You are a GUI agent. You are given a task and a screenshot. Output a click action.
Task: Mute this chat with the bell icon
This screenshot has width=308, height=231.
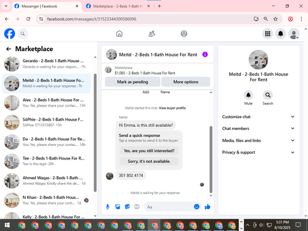click(248, 95)
